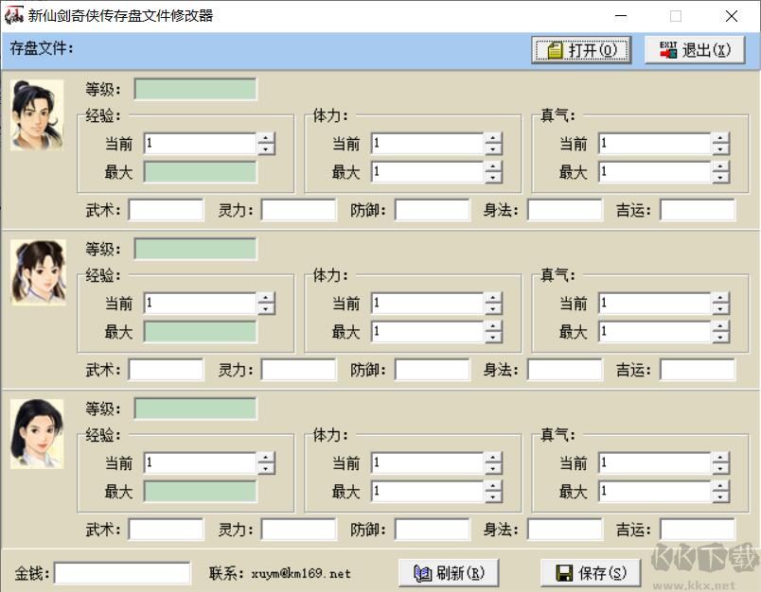Click third character's 吉运 field
The width and height of the screenshot is (761, 592).
tap(698, 529)
